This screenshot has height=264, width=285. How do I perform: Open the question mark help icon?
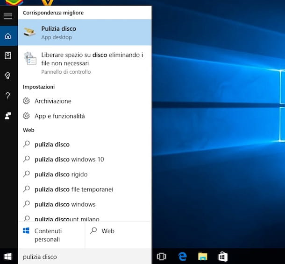tap(7, 96)
